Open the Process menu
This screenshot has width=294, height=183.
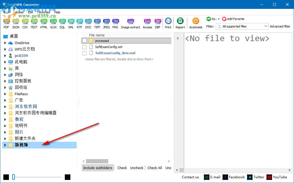(18, 12)
